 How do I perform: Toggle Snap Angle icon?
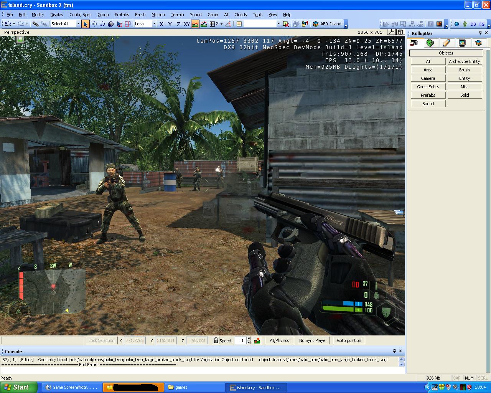point(228,24)
